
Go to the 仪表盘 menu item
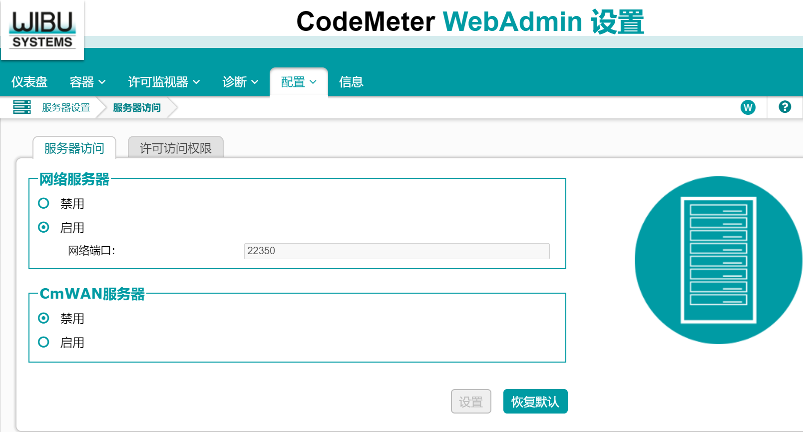pos(29,82)
